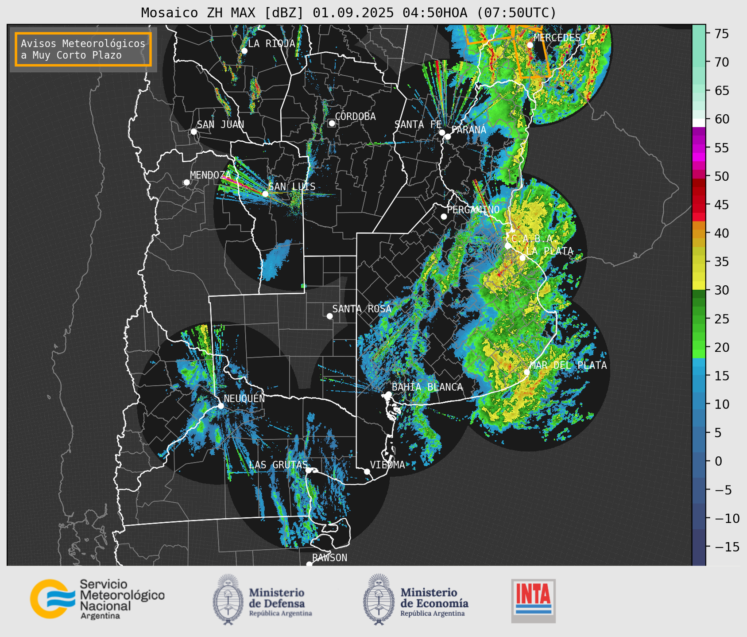Click the red 45 dBZ band on scale

pos(699,205)
